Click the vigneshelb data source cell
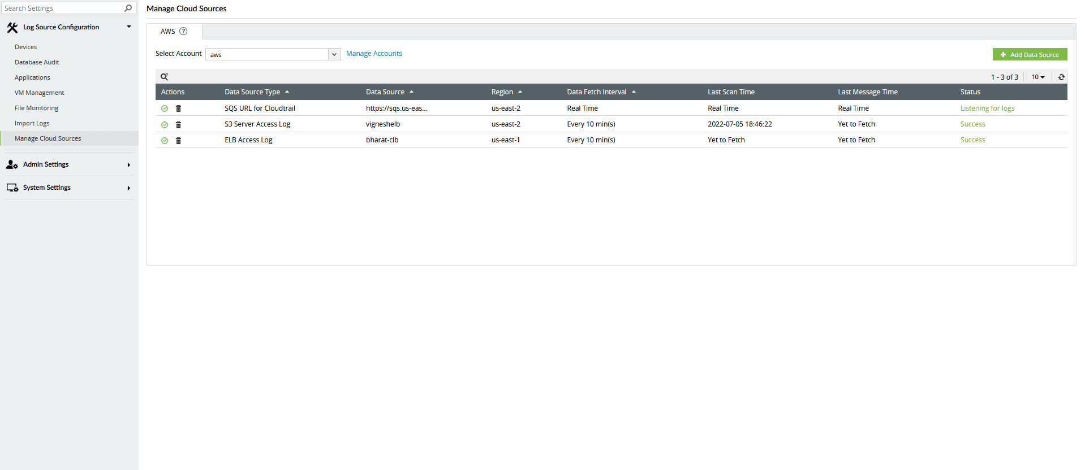The height and width of the screenshot is (470, 1085). pyautogui.click(x=383, y=124)
